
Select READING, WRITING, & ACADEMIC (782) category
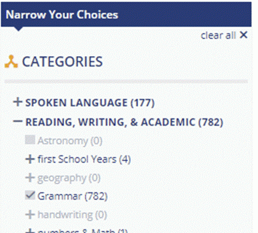click(x=124, y=122)
